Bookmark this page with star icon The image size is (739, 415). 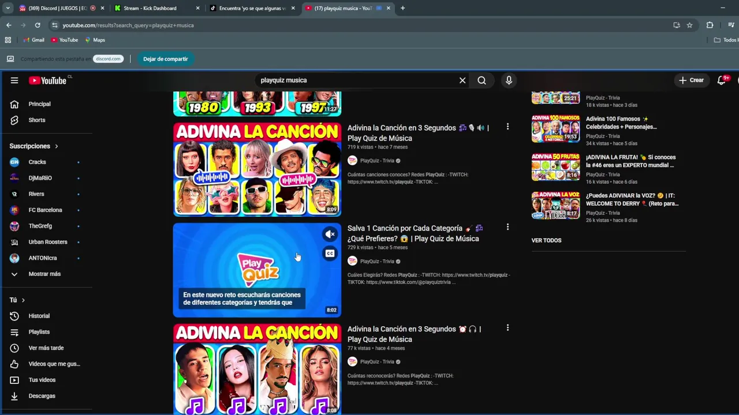[689, 25]
